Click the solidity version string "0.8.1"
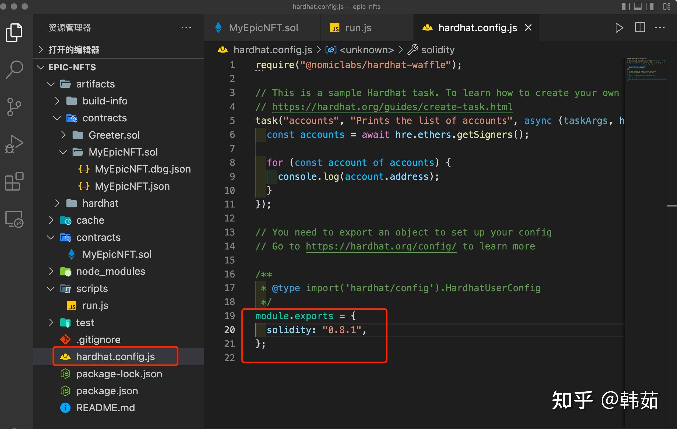 [341, 330]
